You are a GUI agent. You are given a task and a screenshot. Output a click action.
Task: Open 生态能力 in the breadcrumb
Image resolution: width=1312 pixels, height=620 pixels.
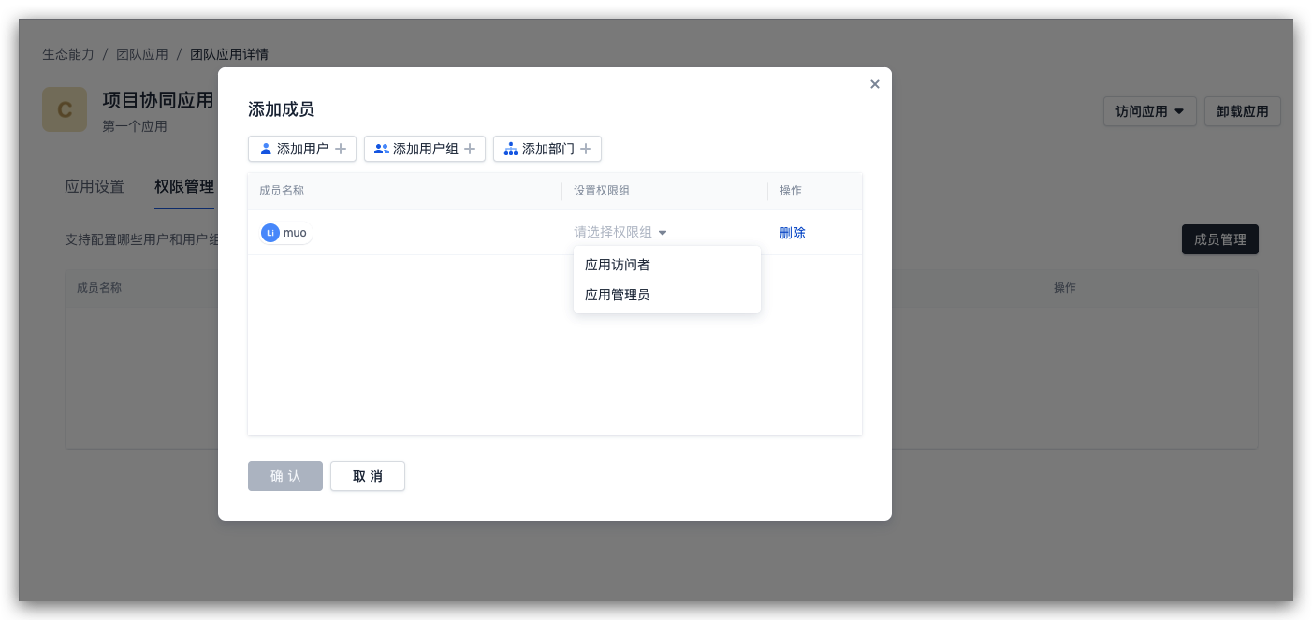pos(68,54)
